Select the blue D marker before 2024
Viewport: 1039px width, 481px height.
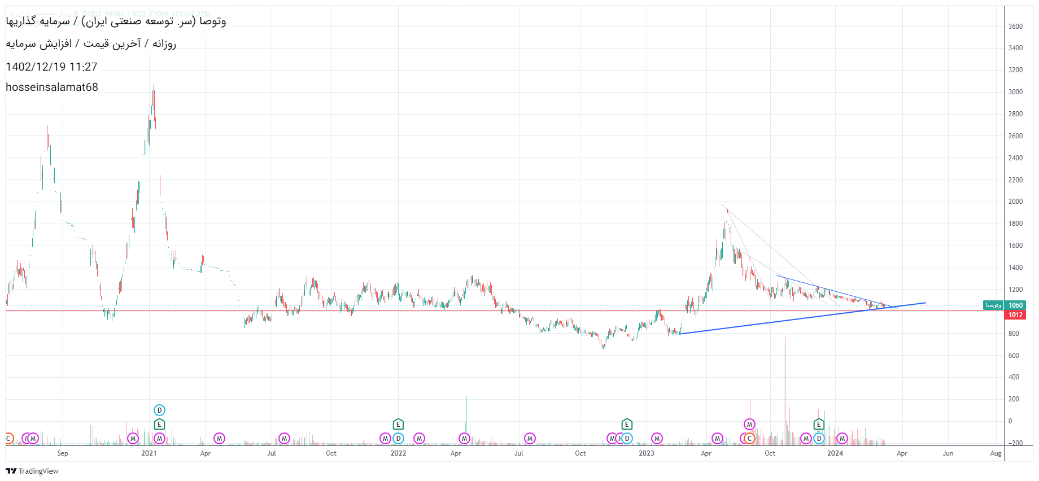pyautogui.click(x=819, y=439)
